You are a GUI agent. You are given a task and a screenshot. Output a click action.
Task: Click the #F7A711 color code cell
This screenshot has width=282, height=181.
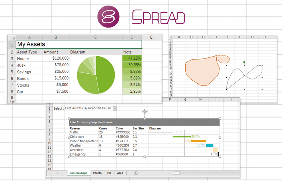[x=123, y=141]
